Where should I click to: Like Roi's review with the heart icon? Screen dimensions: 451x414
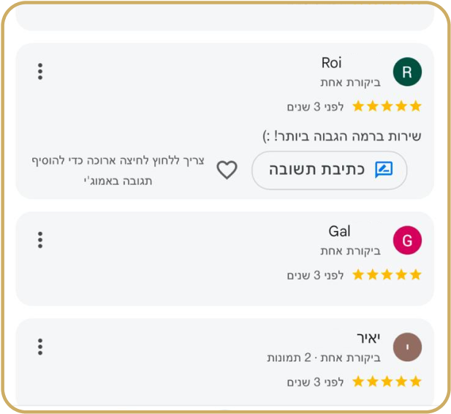[x=227, y=170]
